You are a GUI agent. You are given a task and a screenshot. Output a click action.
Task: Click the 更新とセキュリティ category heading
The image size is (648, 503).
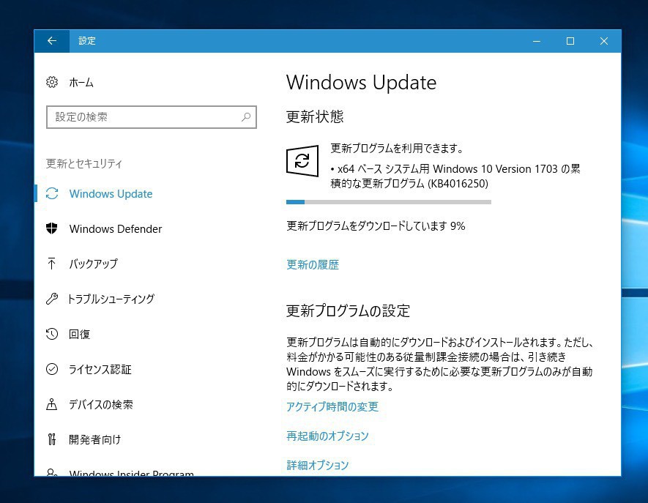click(84, 164)
